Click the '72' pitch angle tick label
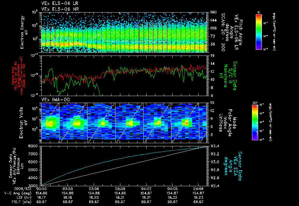This screenshot has width=299, height=206. (213, 36)
